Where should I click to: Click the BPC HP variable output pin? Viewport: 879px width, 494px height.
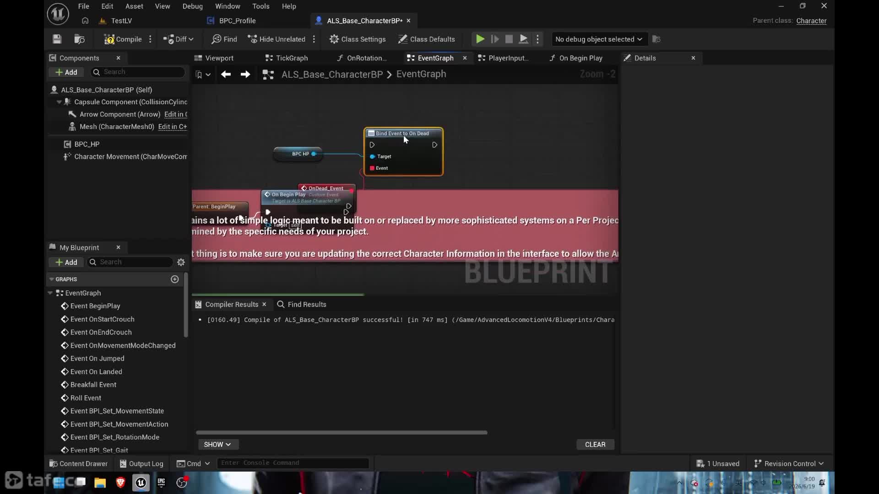[314, 154]
